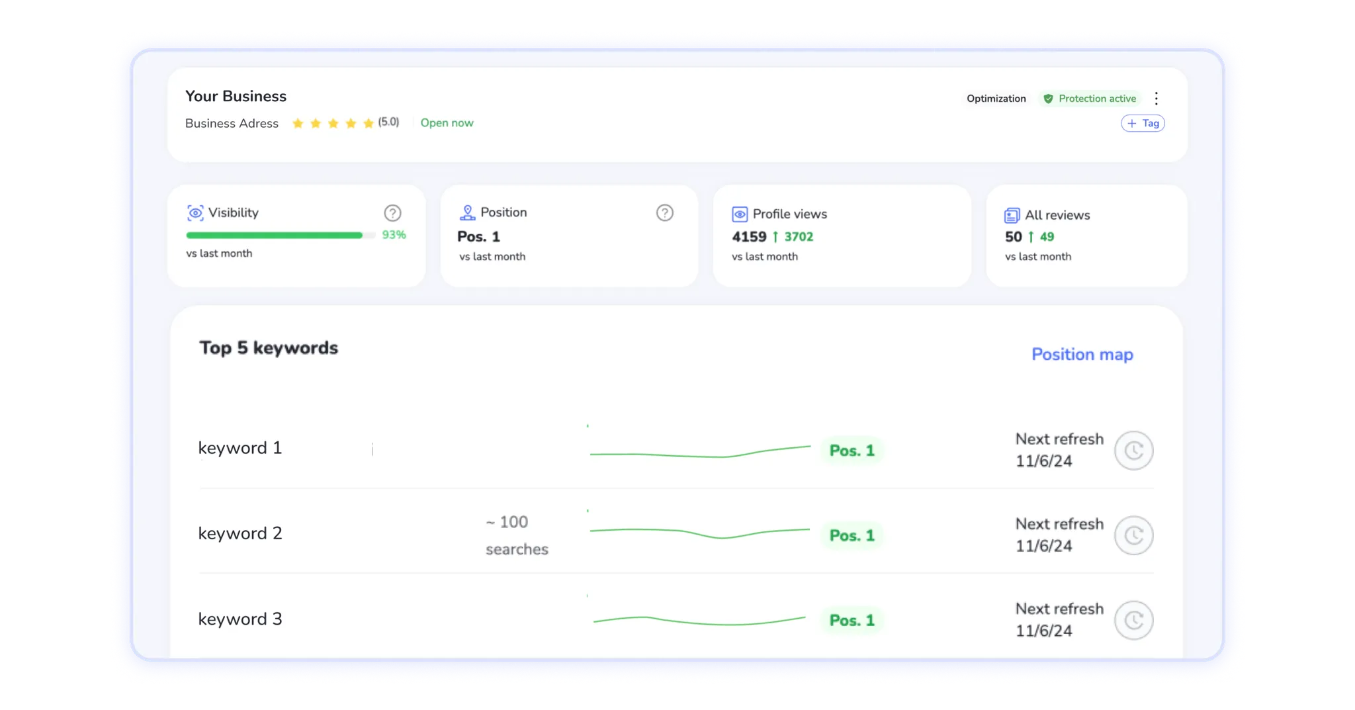The height and width of the screenshot is (710, 1355).
Task: Click the Pos. 1 badge for keyword 2
Action: (852, 535)
